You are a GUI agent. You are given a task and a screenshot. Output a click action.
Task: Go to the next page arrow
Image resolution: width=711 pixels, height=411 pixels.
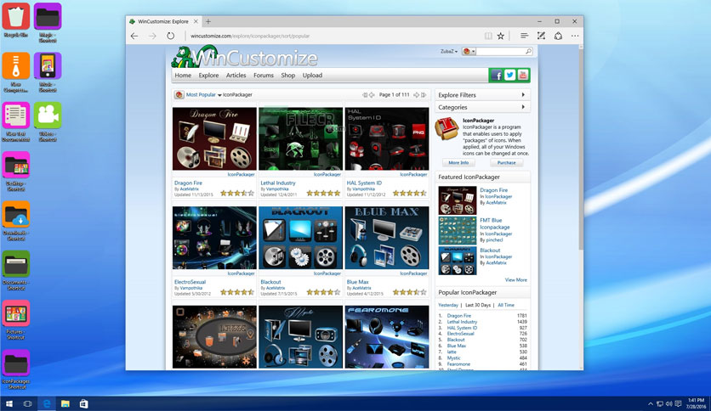tap(416, 94)
